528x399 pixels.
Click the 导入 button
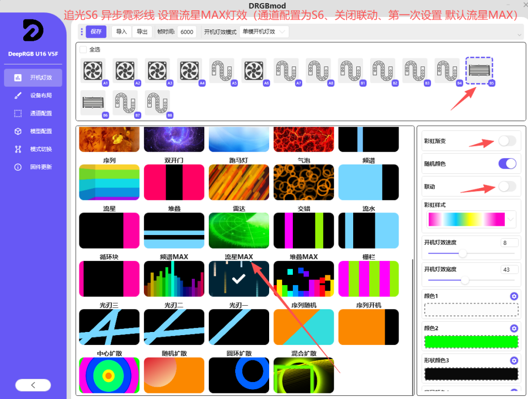(x=121, y=32)
